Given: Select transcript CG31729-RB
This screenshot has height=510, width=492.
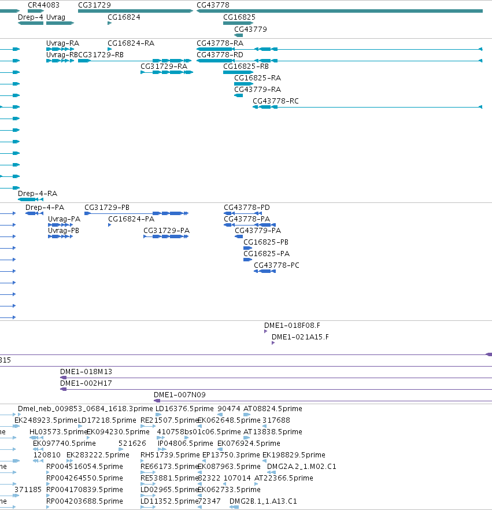Looking at the screenshot, I should click(135, 61).
